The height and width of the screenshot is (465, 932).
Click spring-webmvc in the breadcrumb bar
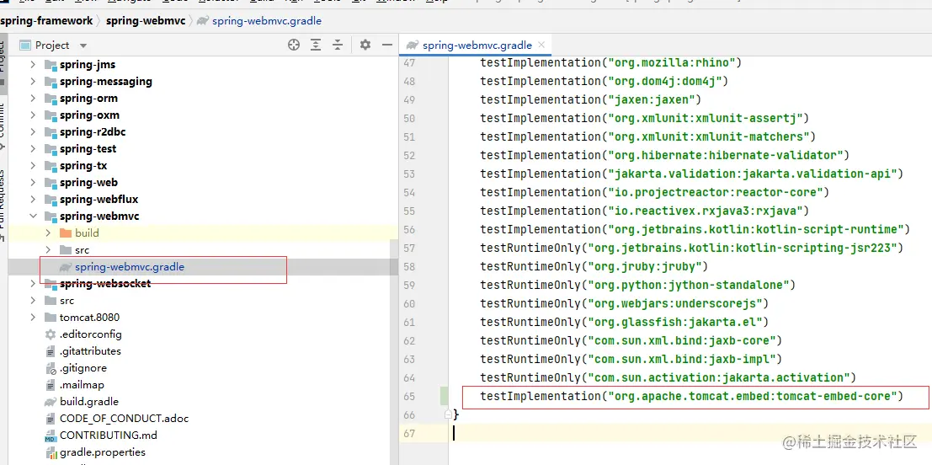click(146, 21)
